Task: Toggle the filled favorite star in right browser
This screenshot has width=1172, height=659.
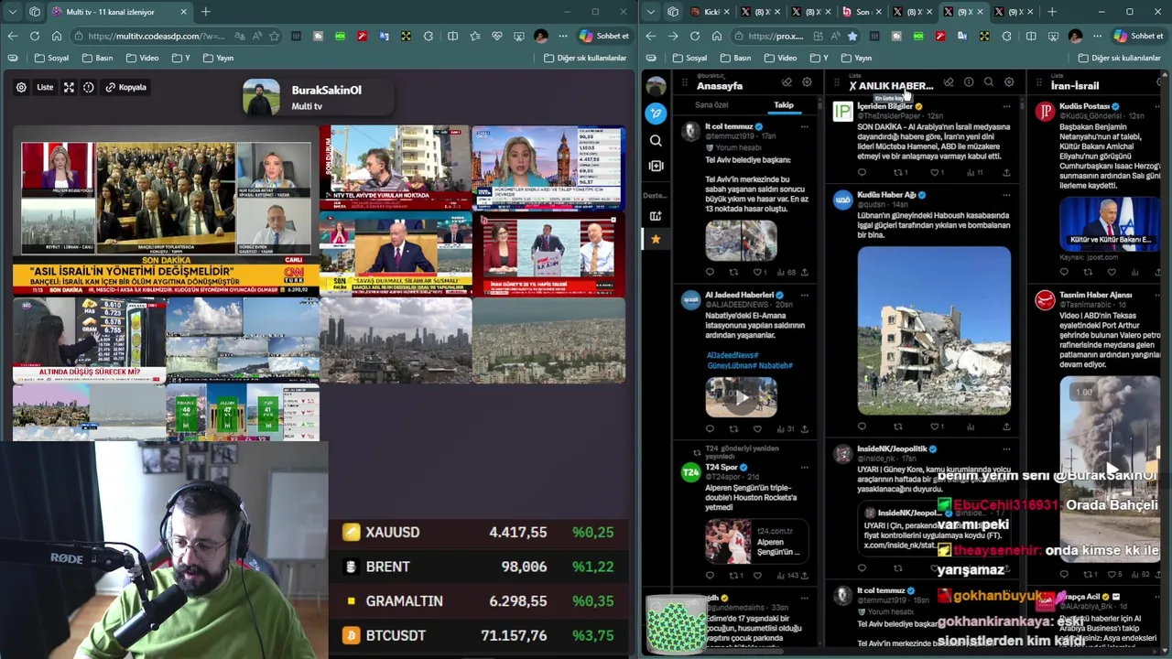Action: (852, 36)
